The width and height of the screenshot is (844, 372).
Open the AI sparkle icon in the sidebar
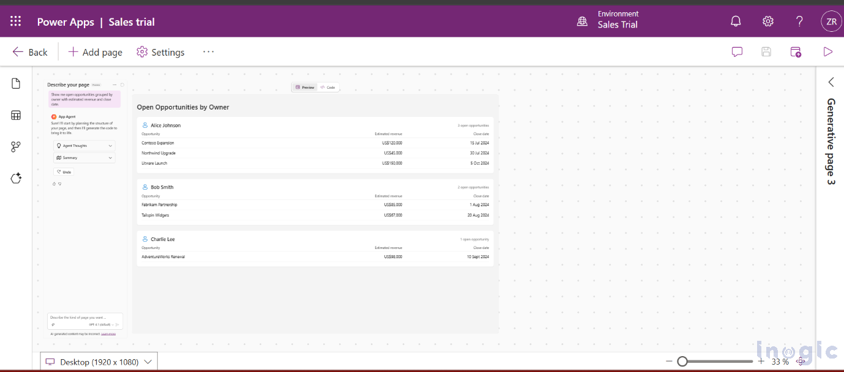pyautogui.click(x=15, y=177)
